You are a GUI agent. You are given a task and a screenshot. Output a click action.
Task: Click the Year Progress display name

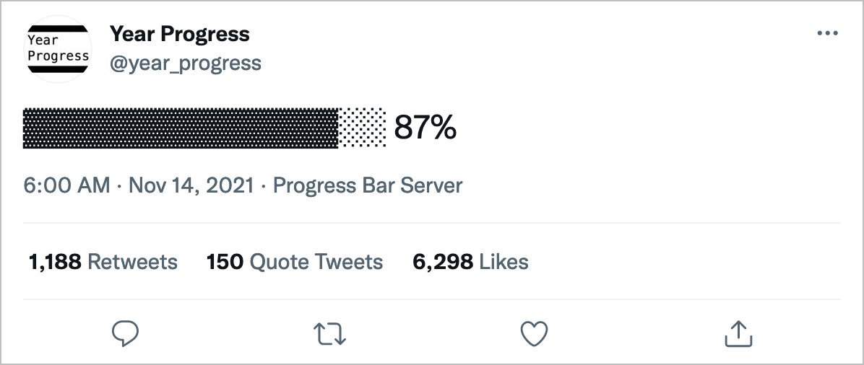tap(179, 34)
